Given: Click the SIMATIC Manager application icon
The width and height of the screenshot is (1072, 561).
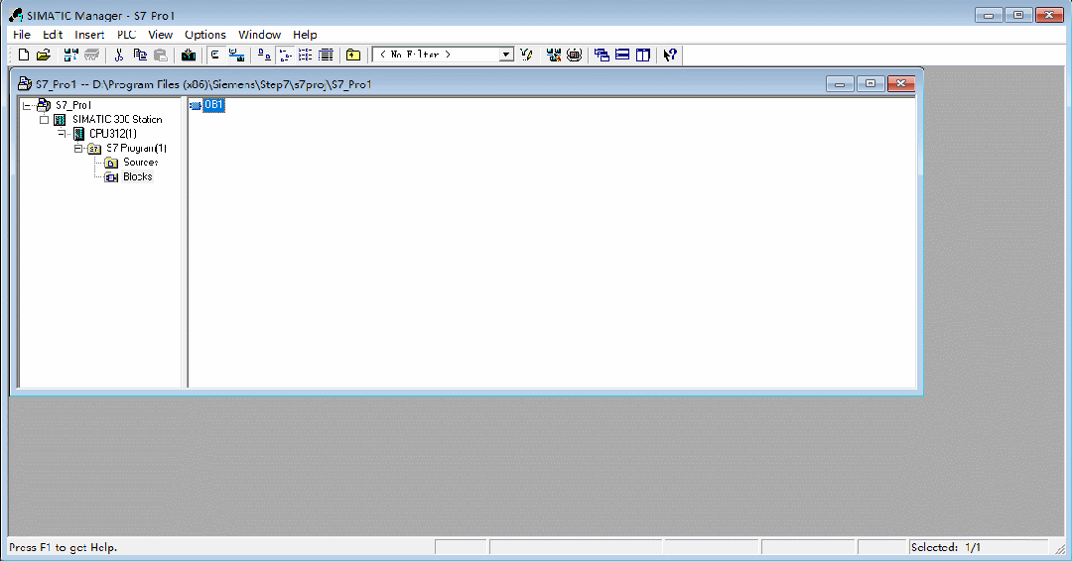Looking at the screenshot, I should click(16, 14).
